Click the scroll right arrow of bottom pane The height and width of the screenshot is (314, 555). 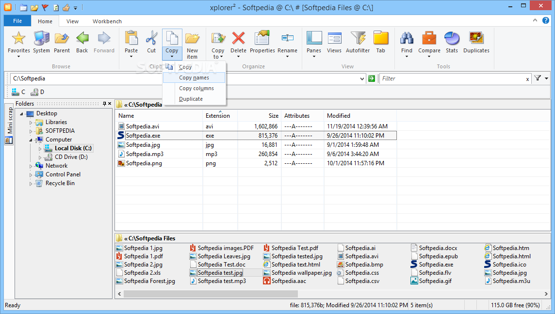pos(546,294)
